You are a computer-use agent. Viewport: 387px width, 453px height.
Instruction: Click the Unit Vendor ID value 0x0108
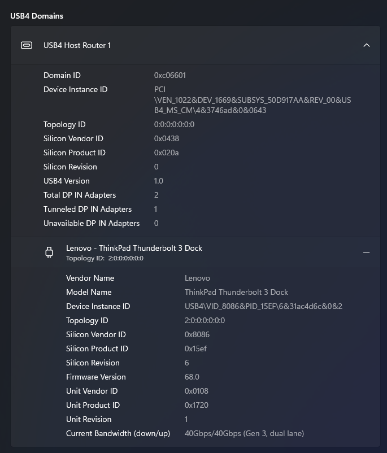197,391
